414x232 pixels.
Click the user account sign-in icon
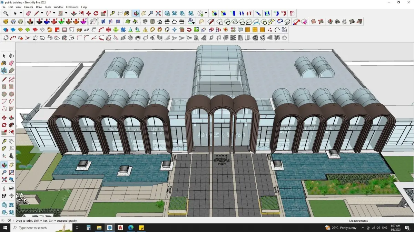point(200,13)
